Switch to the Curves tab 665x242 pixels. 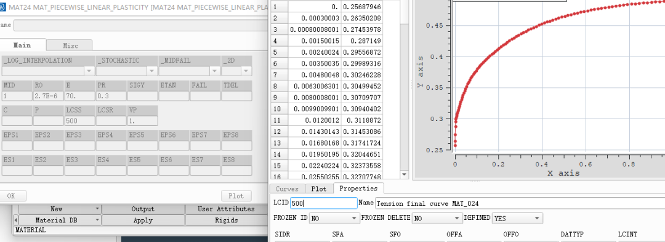click(287, 189)
